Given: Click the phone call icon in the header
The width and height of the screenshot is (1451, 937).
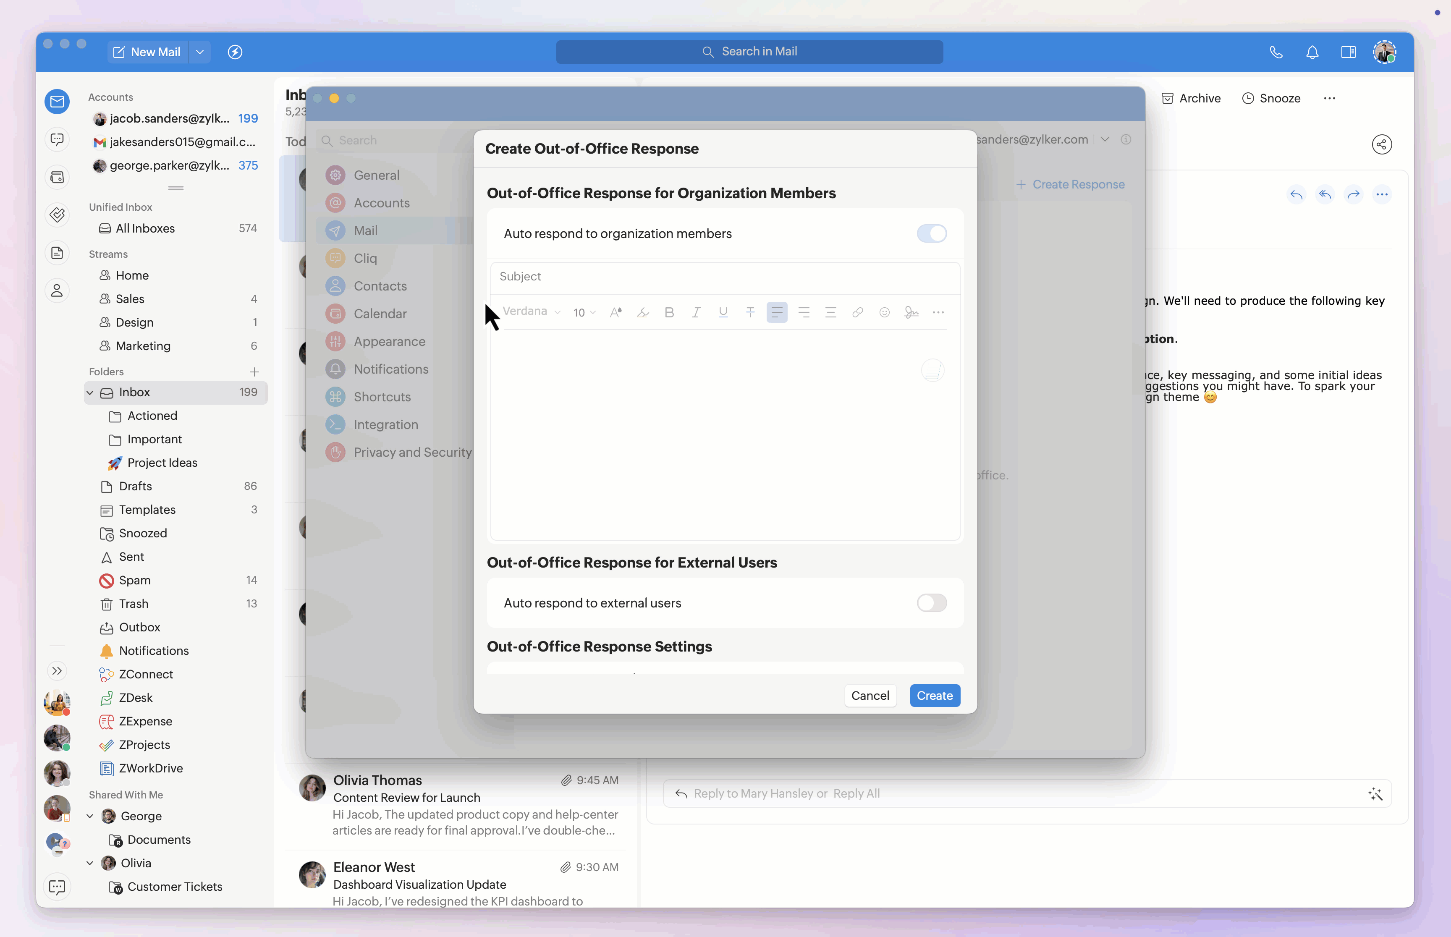Looking at the screenshot, I should tap(1276, 52).
